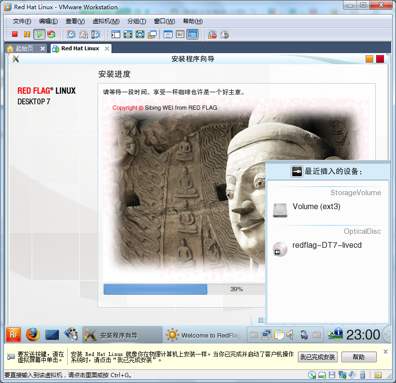The height and width of the screenshot is (383, 396).
Task: Click the 23:00 clock in guest taskbar
Action: point(363,335)
